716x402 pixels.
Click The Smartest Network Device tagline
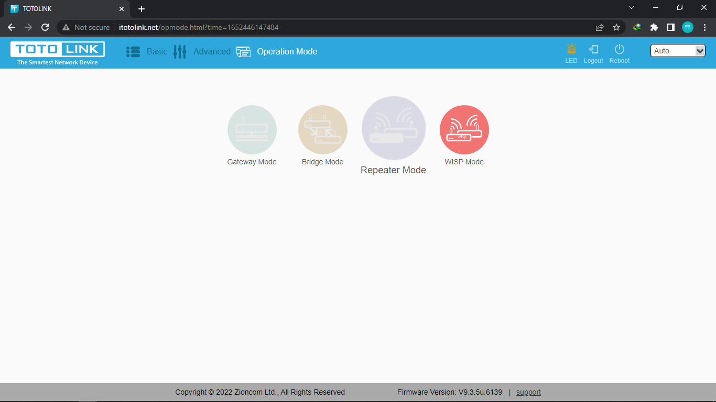coord(58,62)
